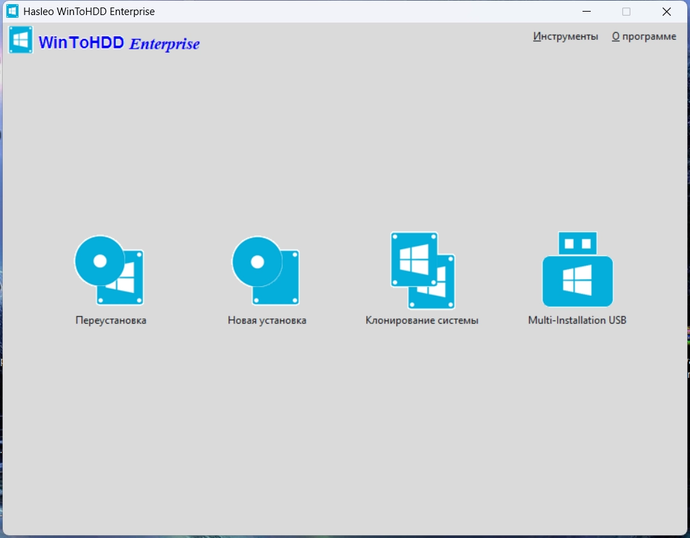Launch the Клонирование системы icon
Screen dimensions: 690x538
click(x=422, y=270)
